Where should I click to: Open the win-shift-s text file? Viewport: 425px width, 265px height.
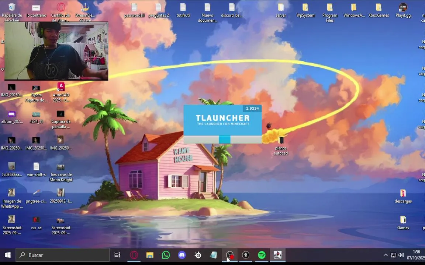[36, 170]
